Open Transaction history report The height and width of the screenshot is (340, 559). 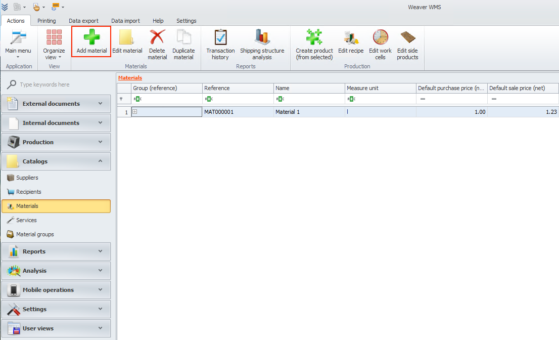[x=220, y=45]
